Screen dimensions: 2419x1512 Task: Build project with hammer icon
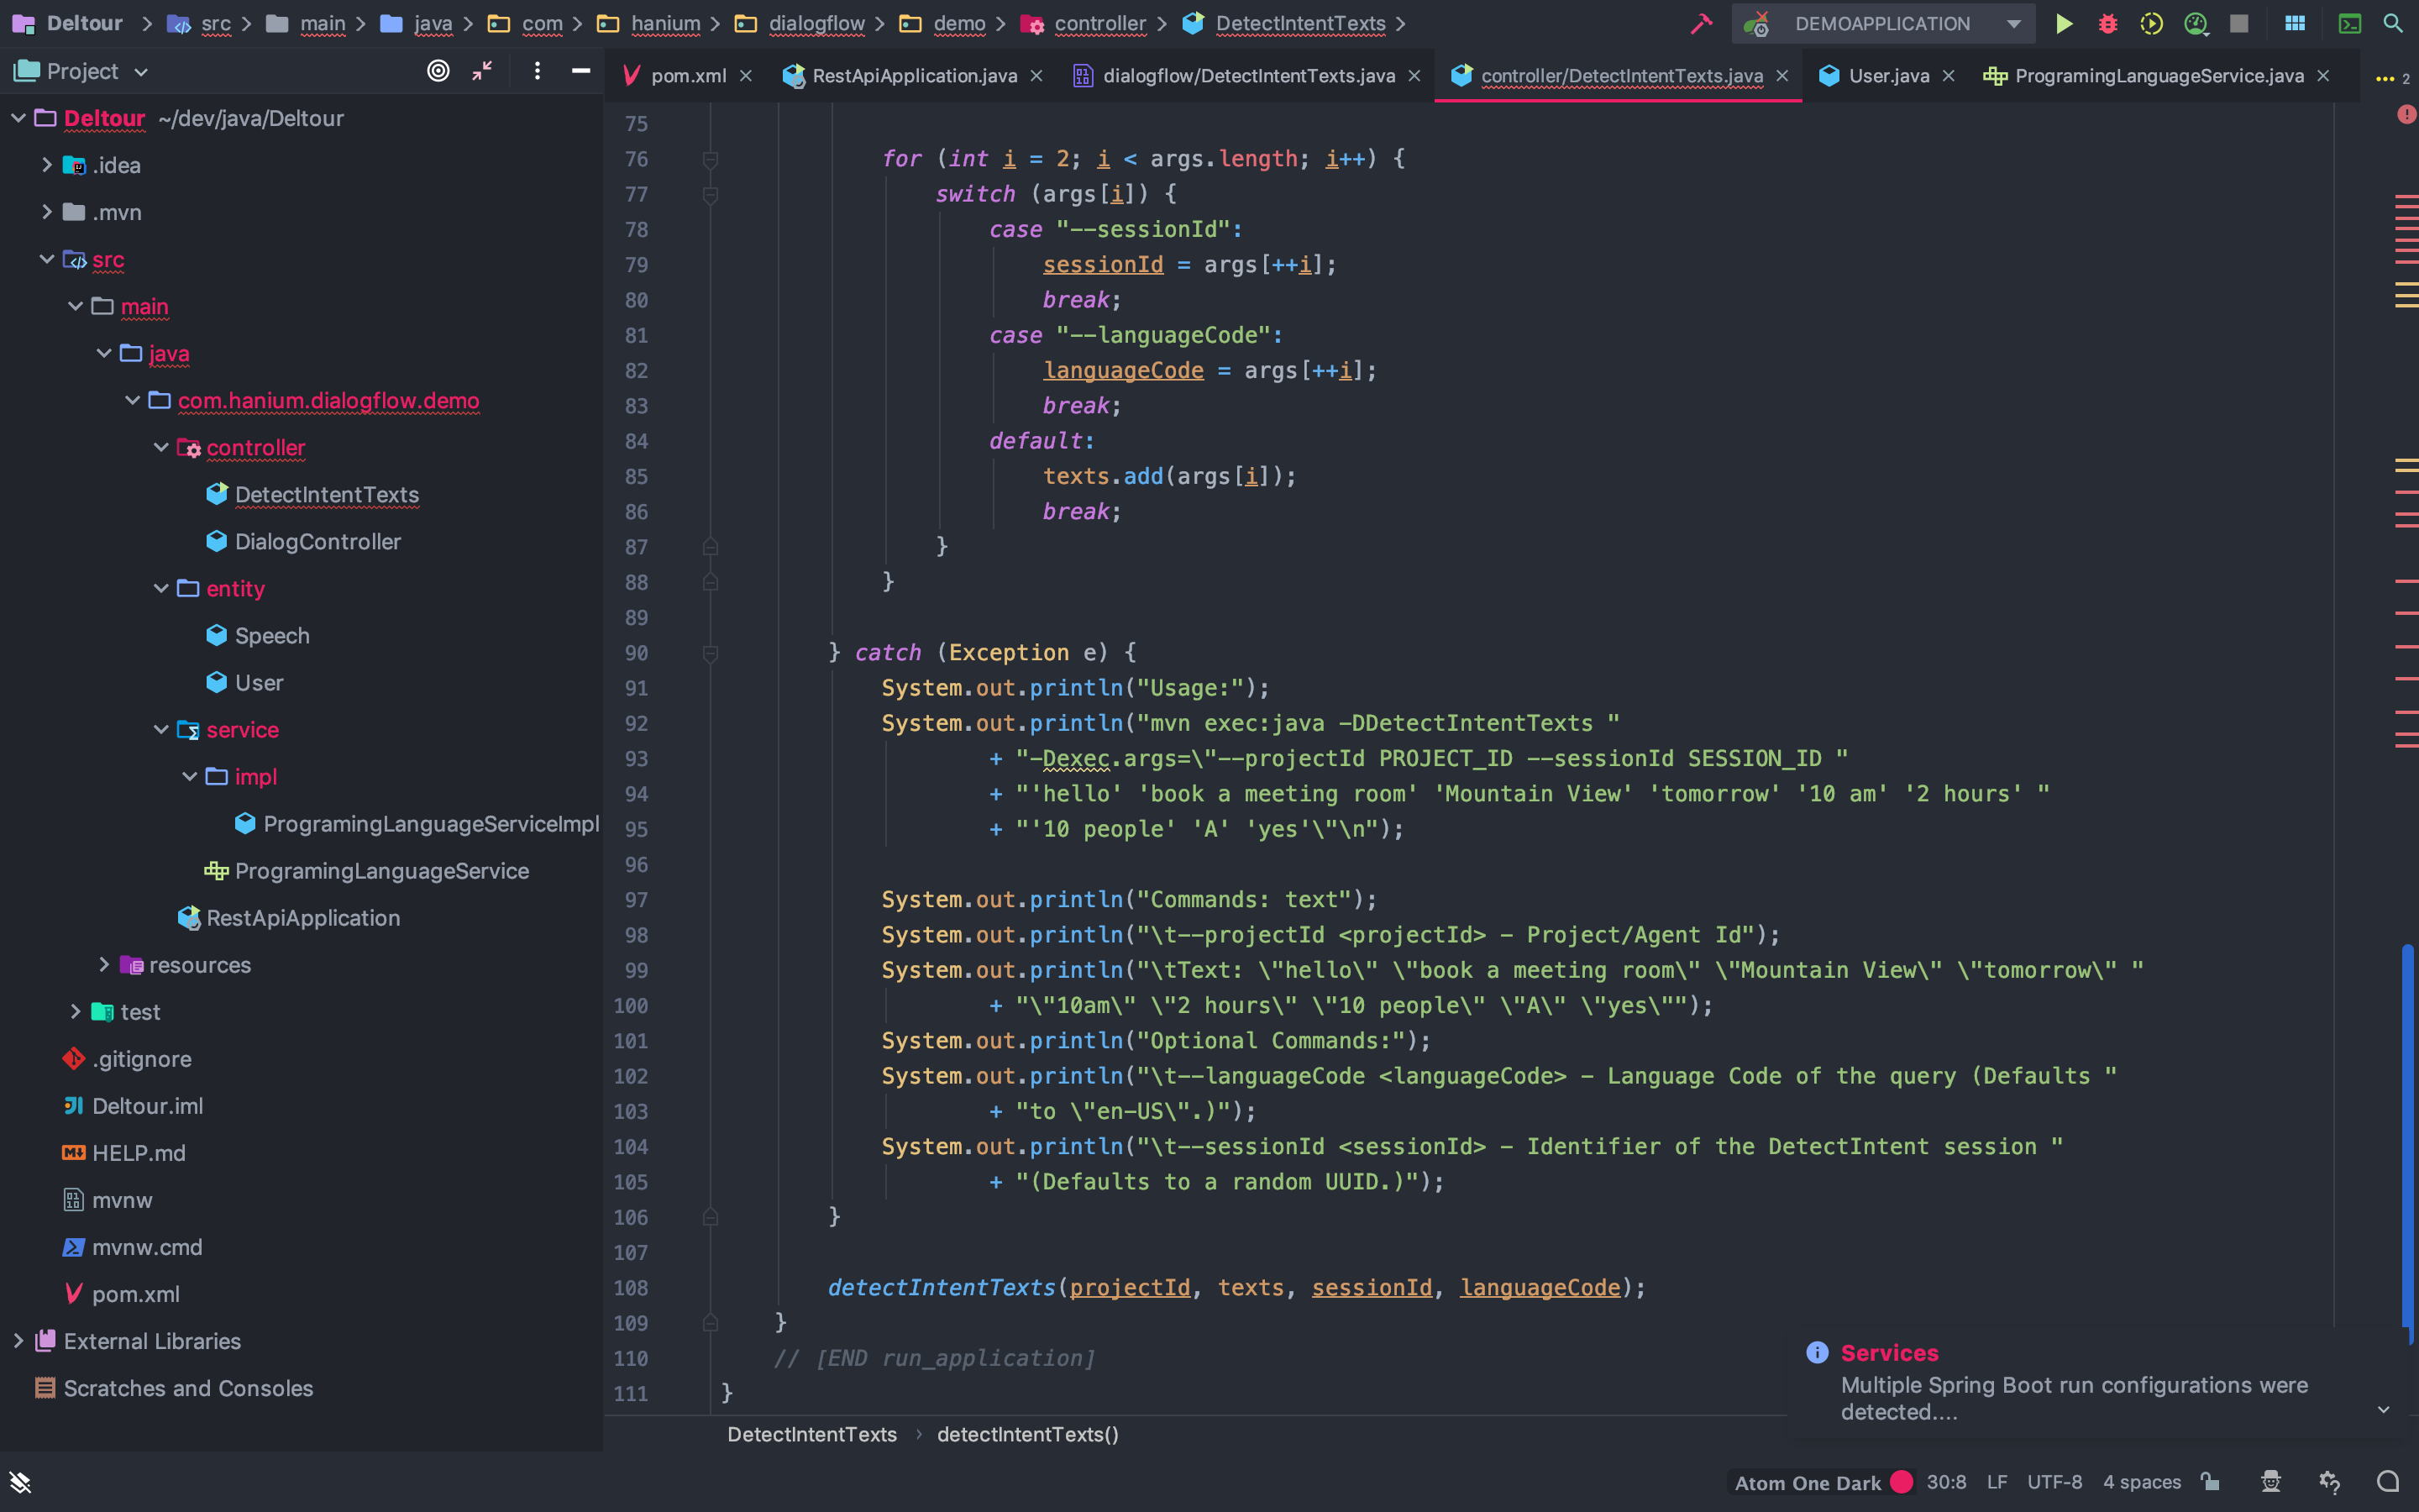pos(1700,24)
